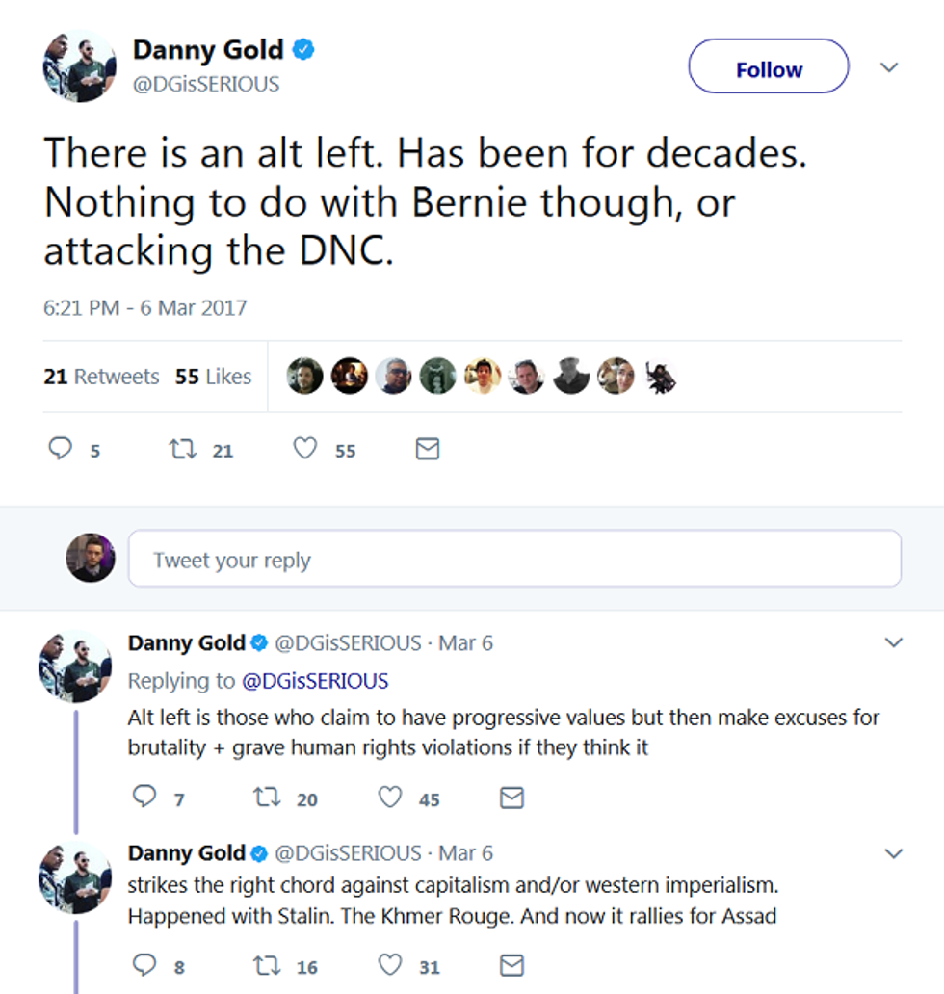The height and width of the screenshot is (994, 944).
Task: Open more options chevron beside Follow
Action: click(890, 67)
